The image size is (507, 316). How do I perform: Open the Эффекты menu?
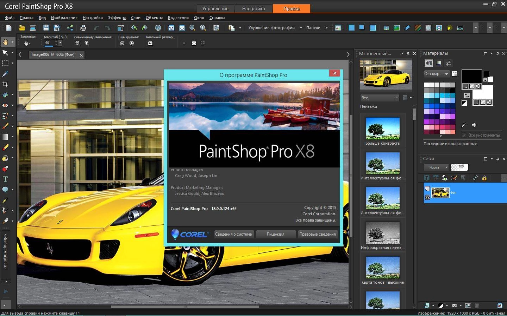(117, 18)
